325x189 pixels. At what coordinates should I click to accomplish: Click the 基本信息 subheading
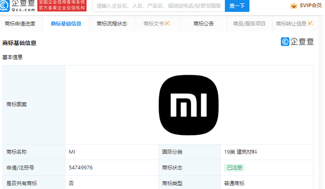[x=12, y=57]
